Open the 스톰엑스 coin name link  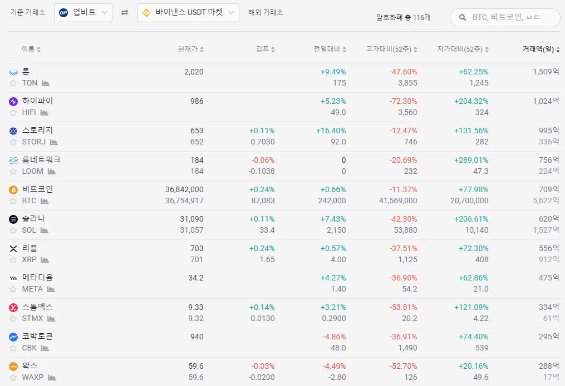(37, 307)
